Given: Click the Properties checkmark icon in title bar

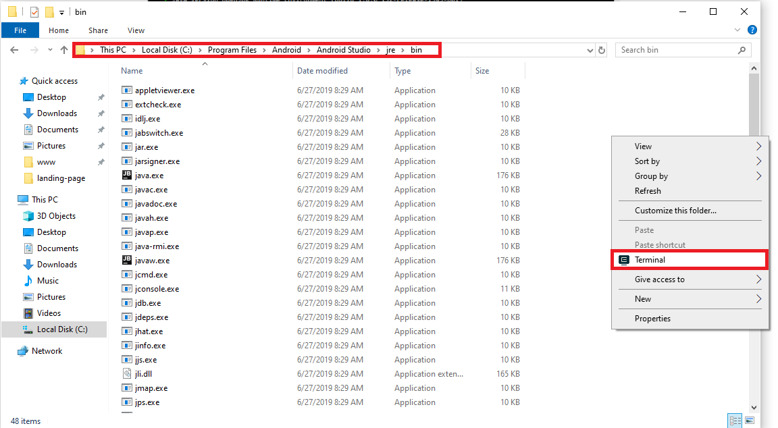Looking at the screenshot, I should coord(34,12).
